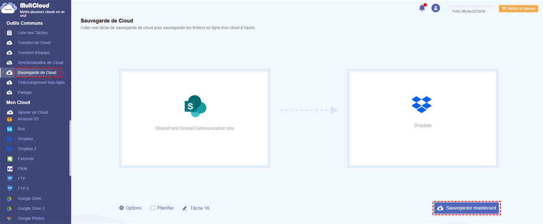Image resolution: width=543 pixels, height=224 pixels.
Task: Click the Trafic:0Bytes/2230GB text
Action: [469, 12]
